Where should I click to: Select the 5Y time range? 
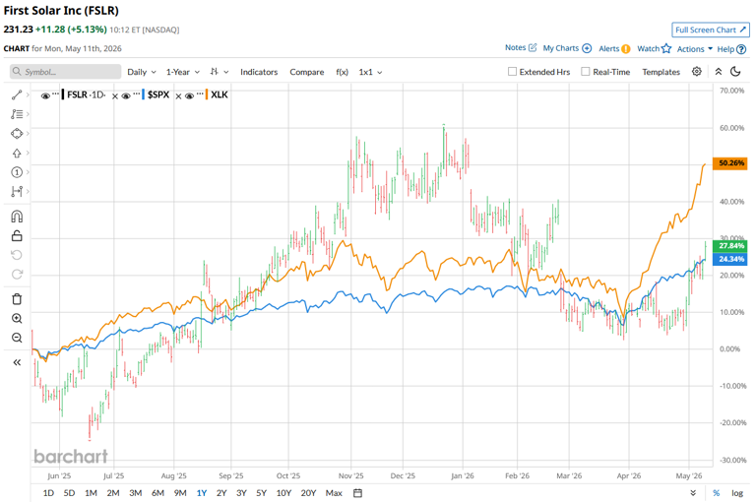(261, 493)
